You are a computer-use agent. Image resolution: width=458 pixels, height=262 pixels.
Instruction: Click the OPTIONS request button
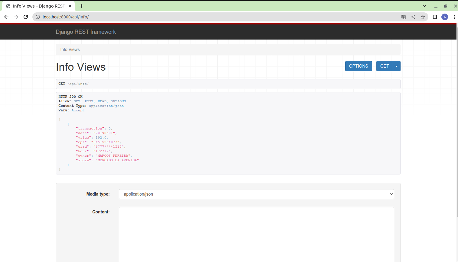click(359, 66)
